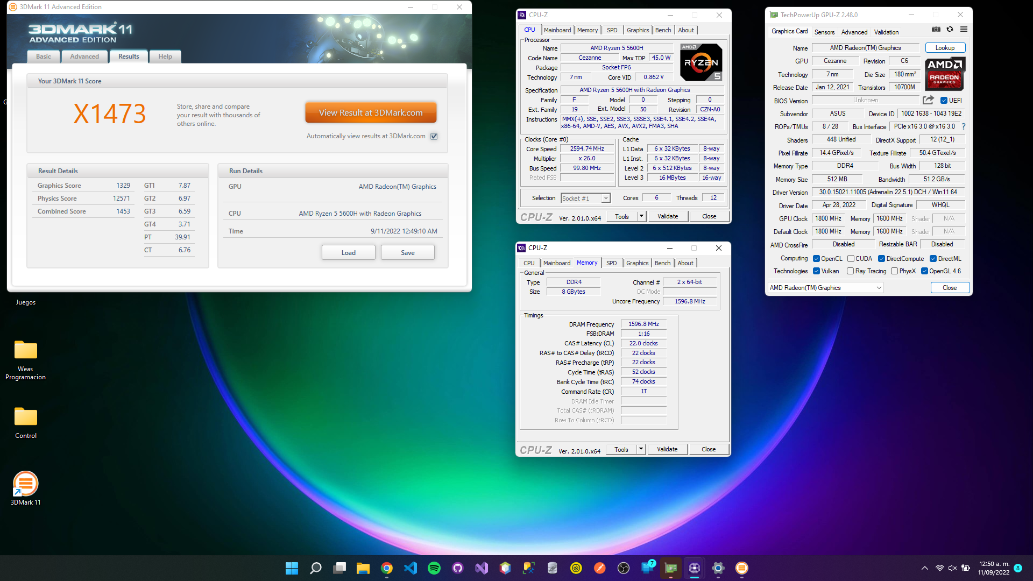Open CPU-Z taskbar icon
Screen dimensions: 1033x581
pos(695,568)
